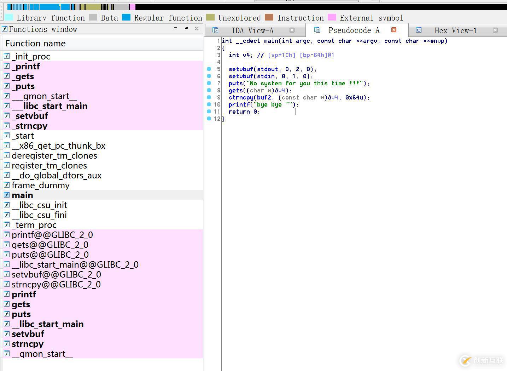The width and height of the screenshot is (507, 371).
Task: Switch to the IDA View-A tab
Action: 252,31
